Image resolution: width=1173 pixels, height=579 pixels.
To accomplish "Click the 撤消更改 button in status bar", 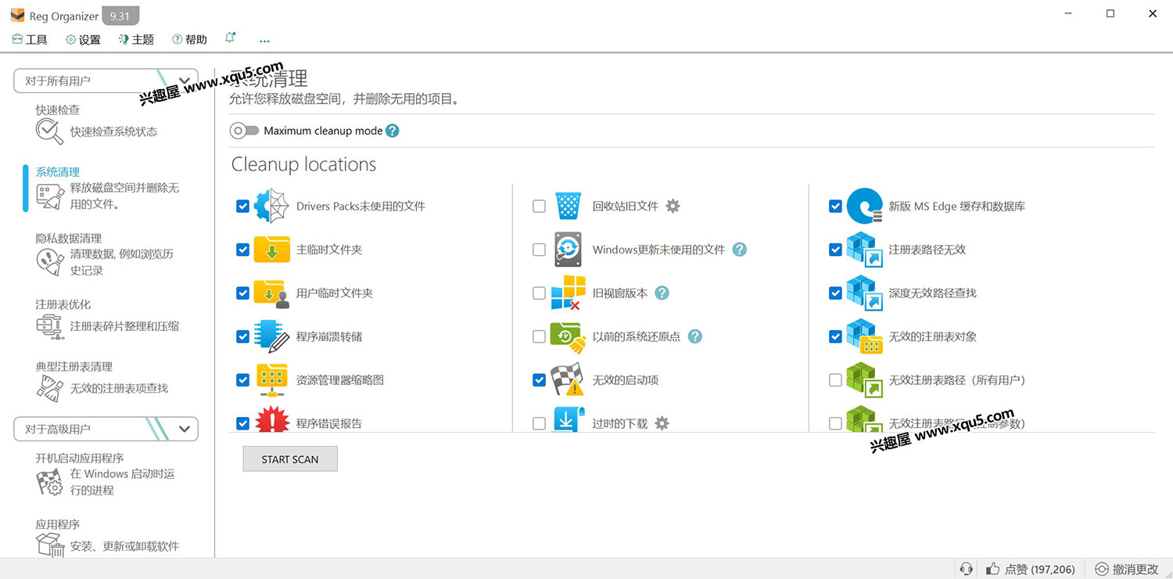I will (1126, 569).
